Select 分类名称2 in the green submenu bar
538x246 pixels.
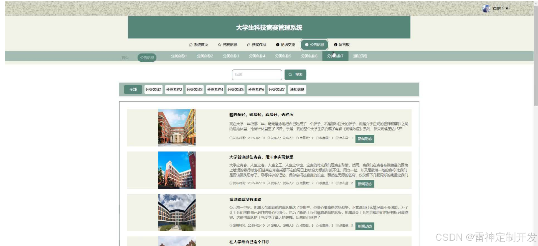point(205,56)
